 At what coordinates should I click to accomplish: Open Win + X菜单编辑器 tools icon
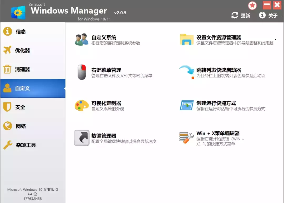(x=187, y=138)
